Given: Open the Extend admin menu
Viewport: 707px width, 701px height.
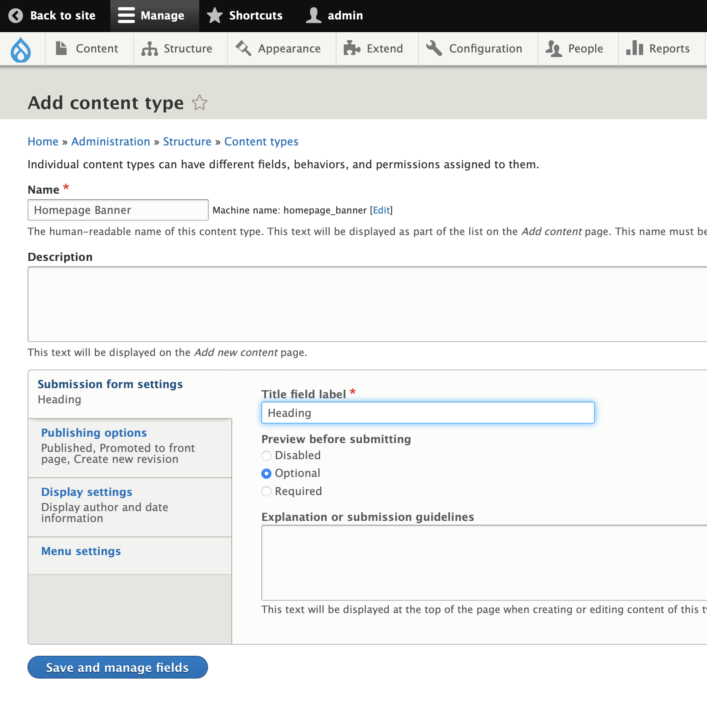Looking at the screenshot, I should [377, 49].
